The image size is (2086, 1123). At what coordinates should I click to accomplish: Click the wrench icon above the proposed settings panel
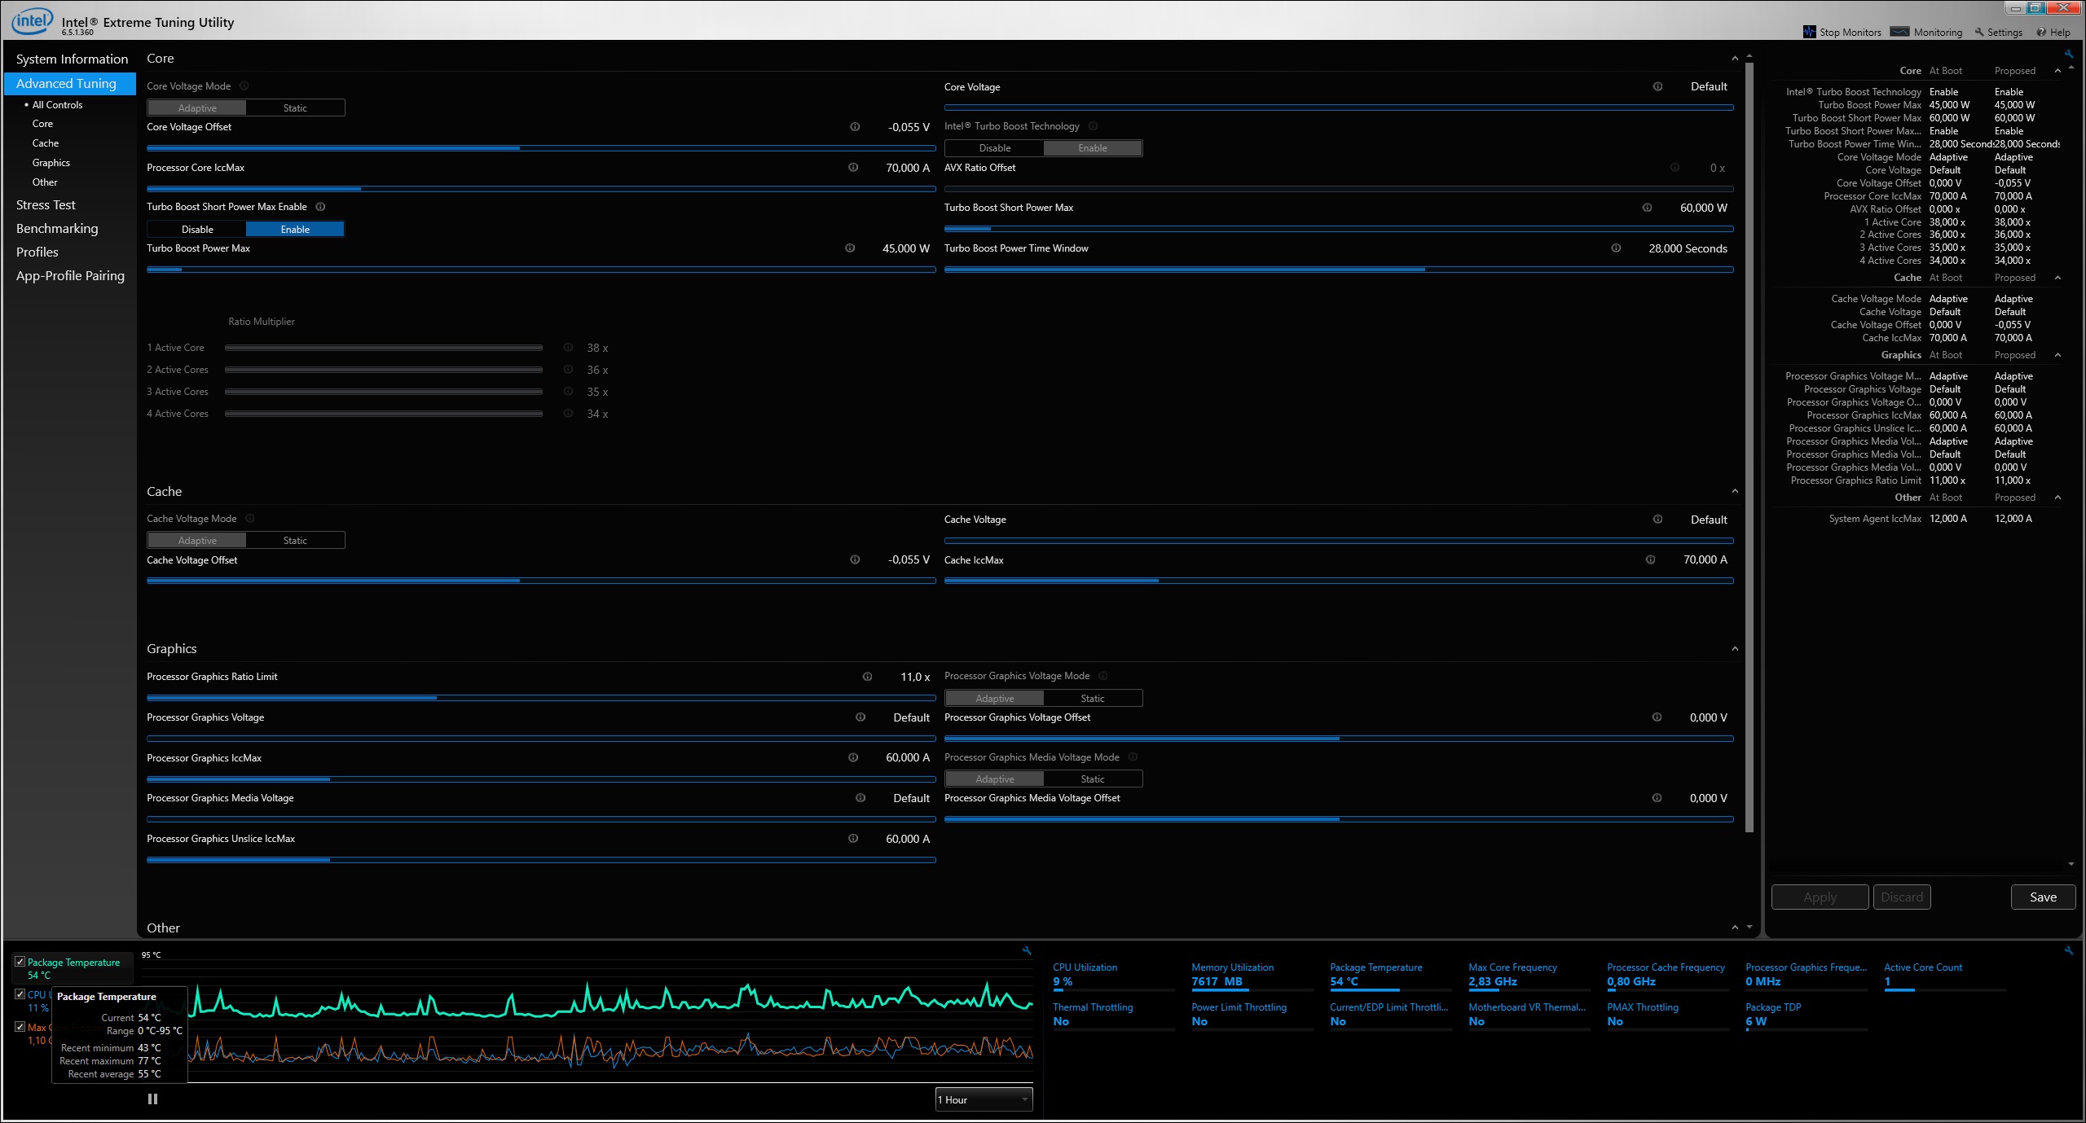(2068, 55)
